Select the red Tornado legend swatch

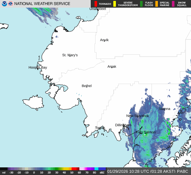point(96,4)
